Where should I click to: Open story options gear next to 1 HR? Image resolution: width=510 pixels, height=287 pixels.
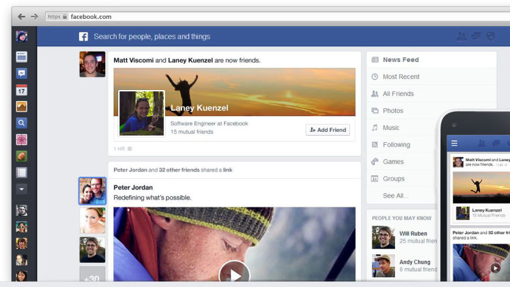click(130, 149)
